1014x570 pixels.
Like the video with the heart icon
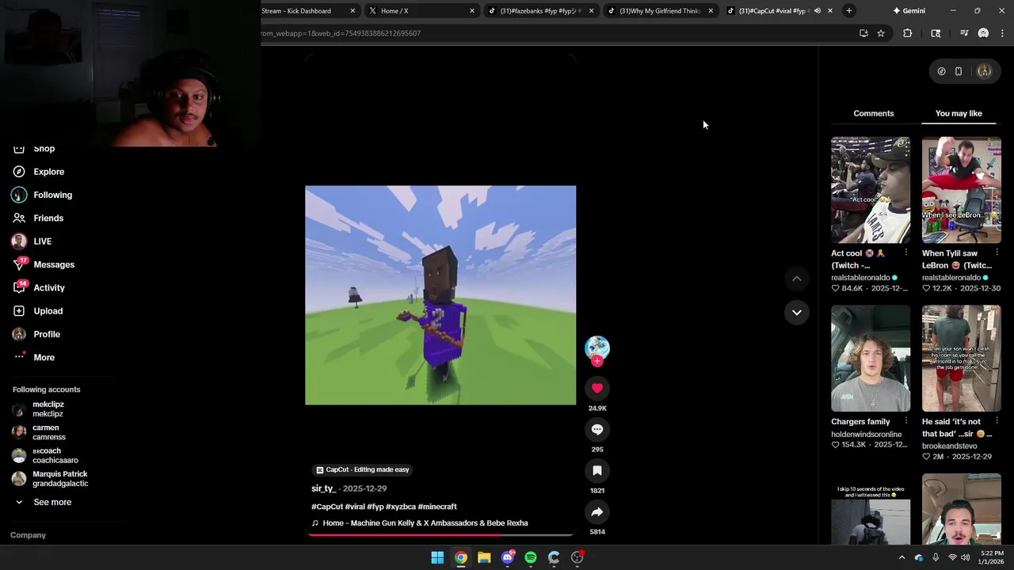pos(597,389)
